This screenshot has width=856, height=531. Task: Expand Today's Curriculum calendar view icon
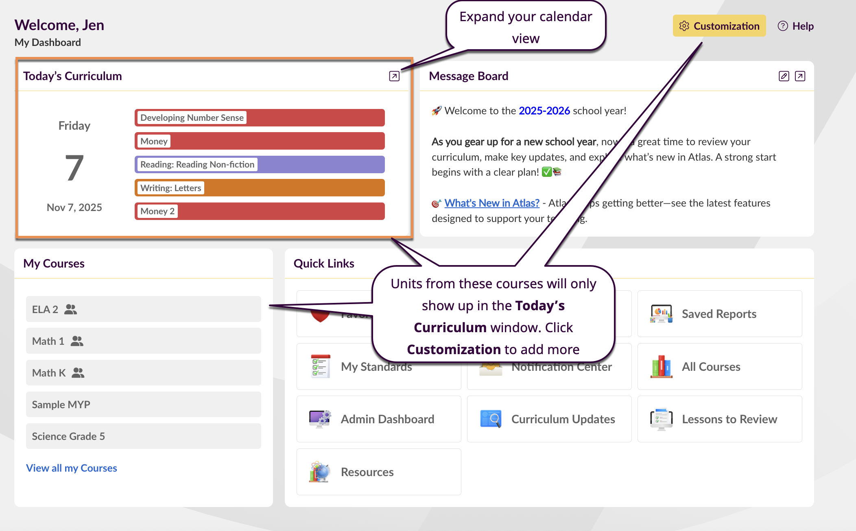tap(394, 76)
